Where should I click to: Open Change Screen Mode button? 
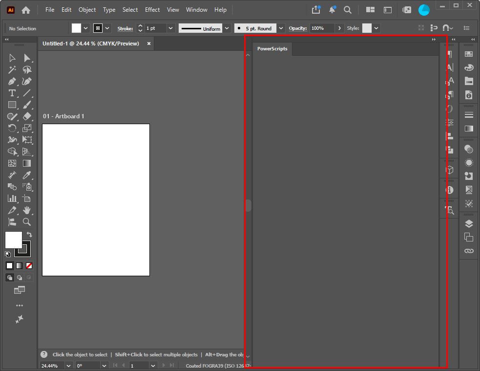tap(19, 290)
